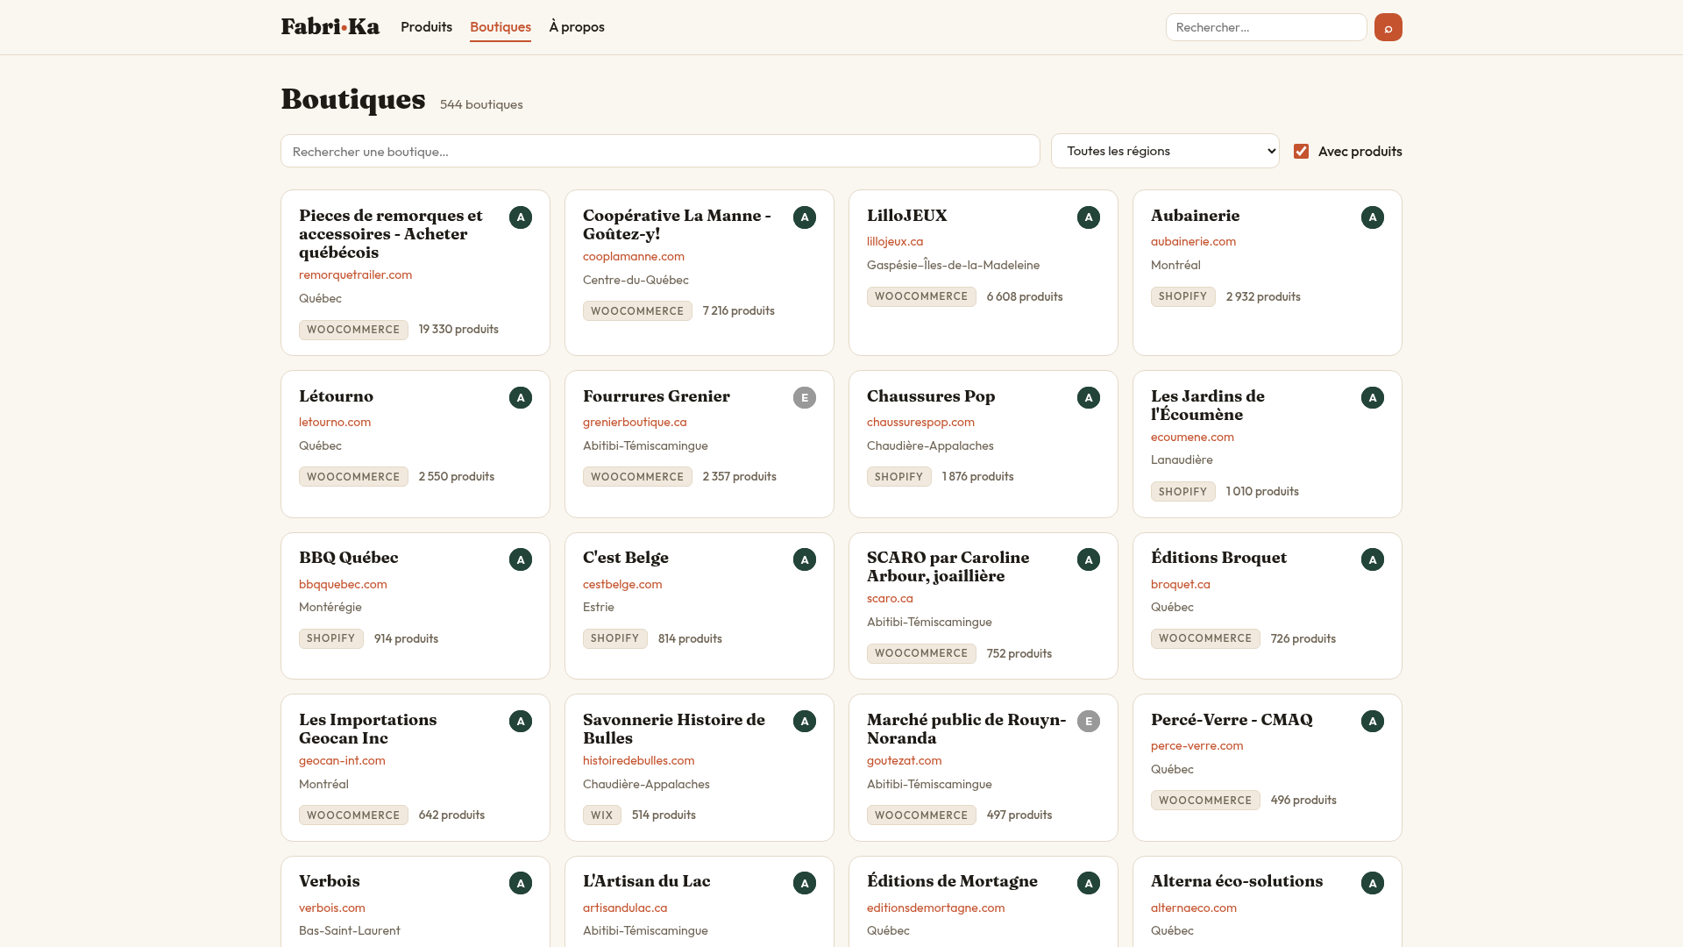Click the 544 boutiques count text
The height and width of the screenshot is (947, 1683).
tap(481, 104)
